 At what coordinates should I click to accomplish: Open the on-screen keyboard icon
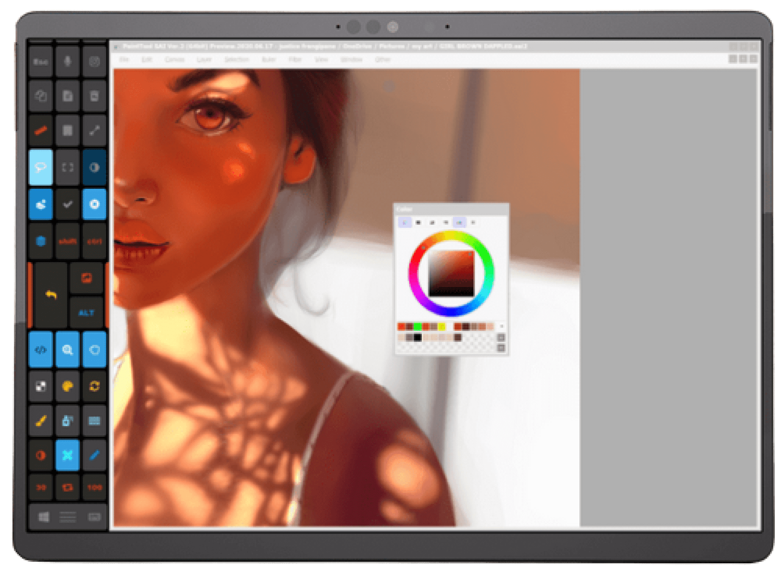[x=94, y=517]
